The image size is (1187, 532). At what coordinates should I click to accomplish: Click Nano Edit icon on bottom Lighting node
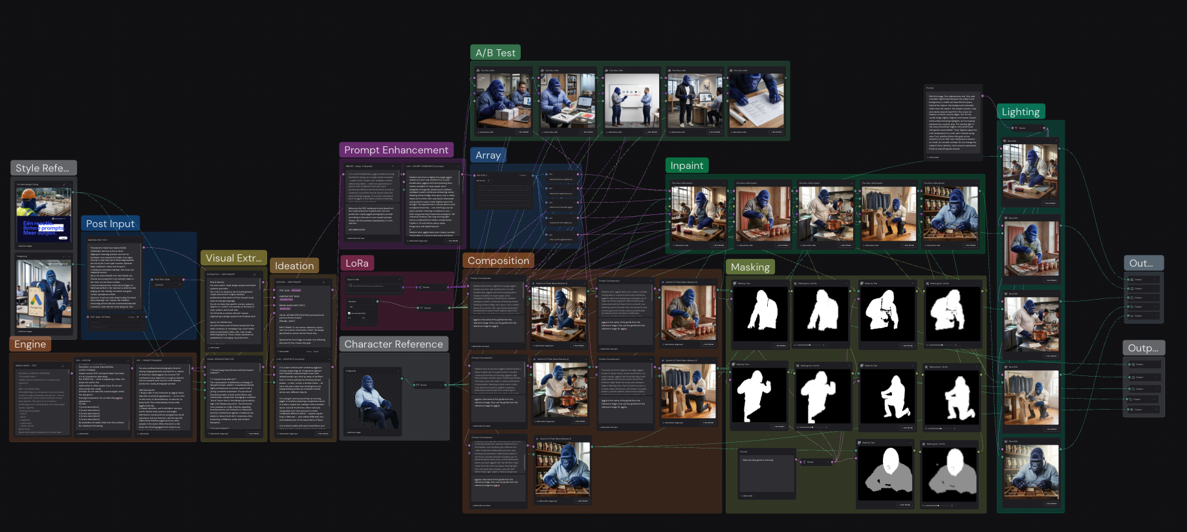(x=1006, y=441)
